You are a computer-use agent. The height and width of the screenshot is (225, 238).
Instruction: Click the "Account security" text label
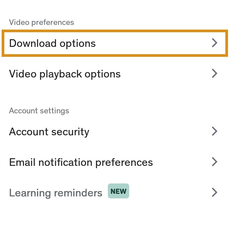click(49, 132)
